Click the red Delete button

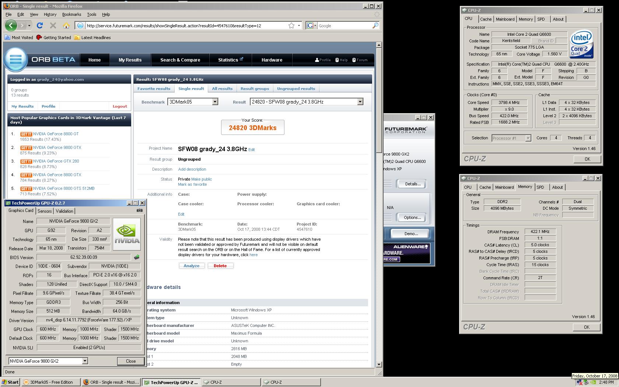220,266
